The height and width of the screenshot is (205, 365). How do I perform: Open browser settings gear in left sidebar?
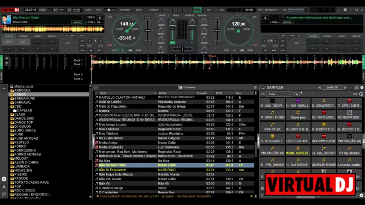click(4, 179)
